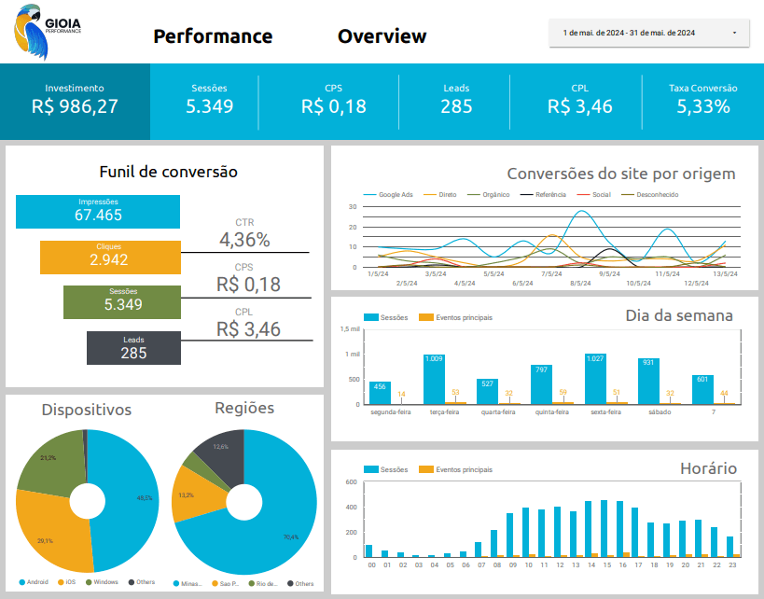Select the Overview header tab
This screenshot has height=599, width=764.
point(382,36)
